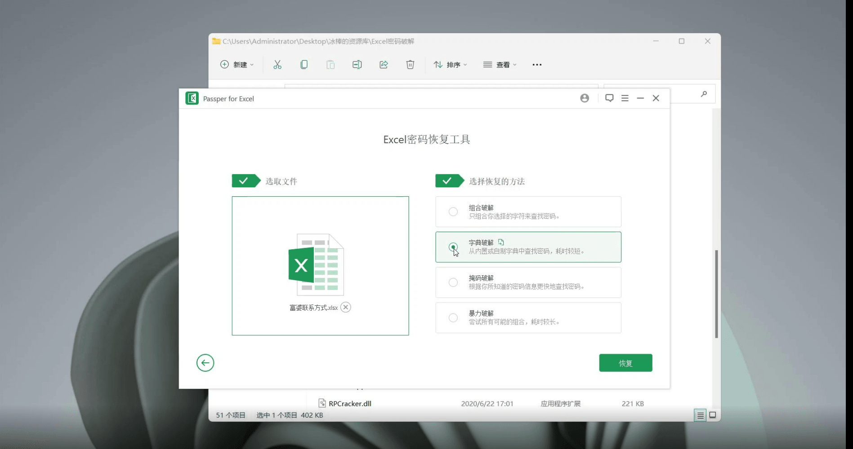Go back using the circular arrow button
The image size is (853, 449).
tap(205, 363)
